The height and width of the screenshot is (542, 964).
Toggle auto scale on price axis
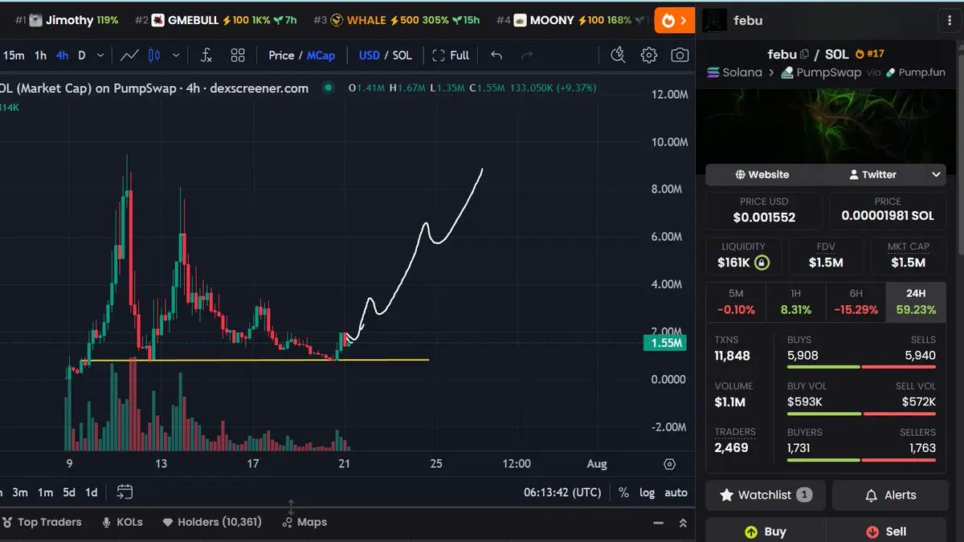676,492
